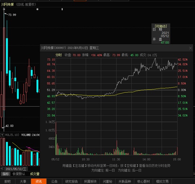Click the 方向键左:前一日 hint text
Screen dimensions: 195x184
tap(103, 170)
